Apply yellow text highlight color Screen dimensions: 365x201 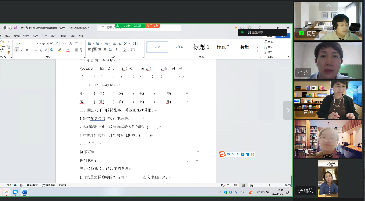(x=60, y=50)
